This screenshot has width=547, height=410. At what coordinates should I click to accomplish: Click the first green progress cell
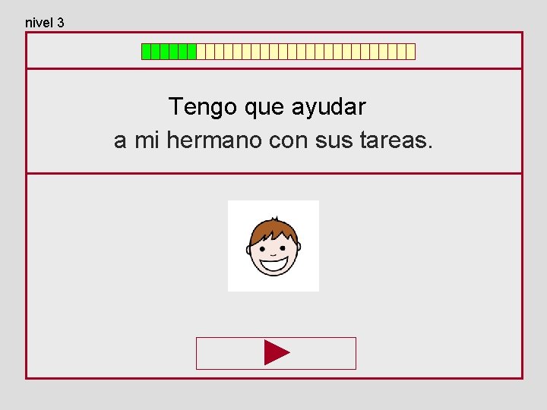pos(146,52)
